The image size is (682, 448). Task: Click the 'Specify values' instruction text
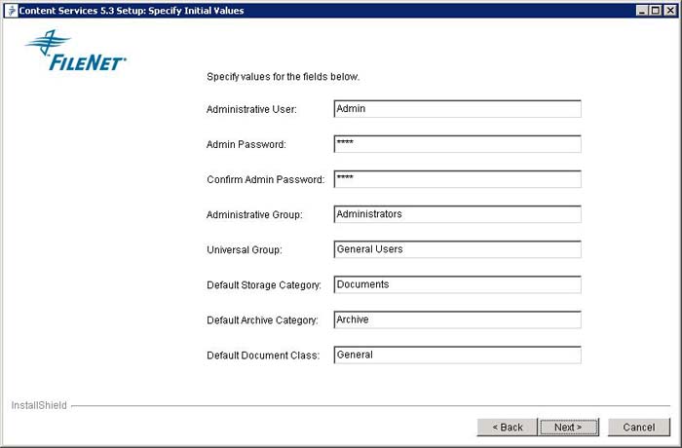click(283, 77)
